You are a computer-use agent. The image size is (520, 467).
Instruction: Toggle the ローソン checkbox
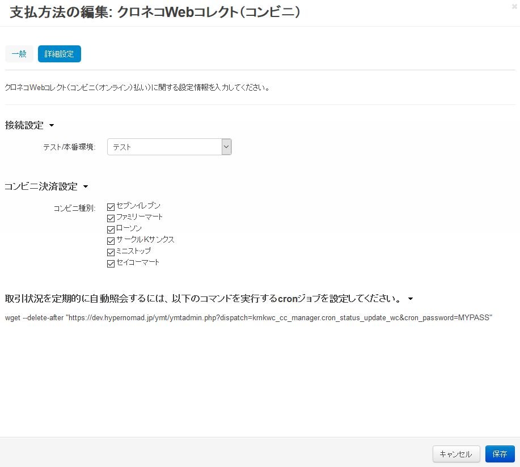111,230
